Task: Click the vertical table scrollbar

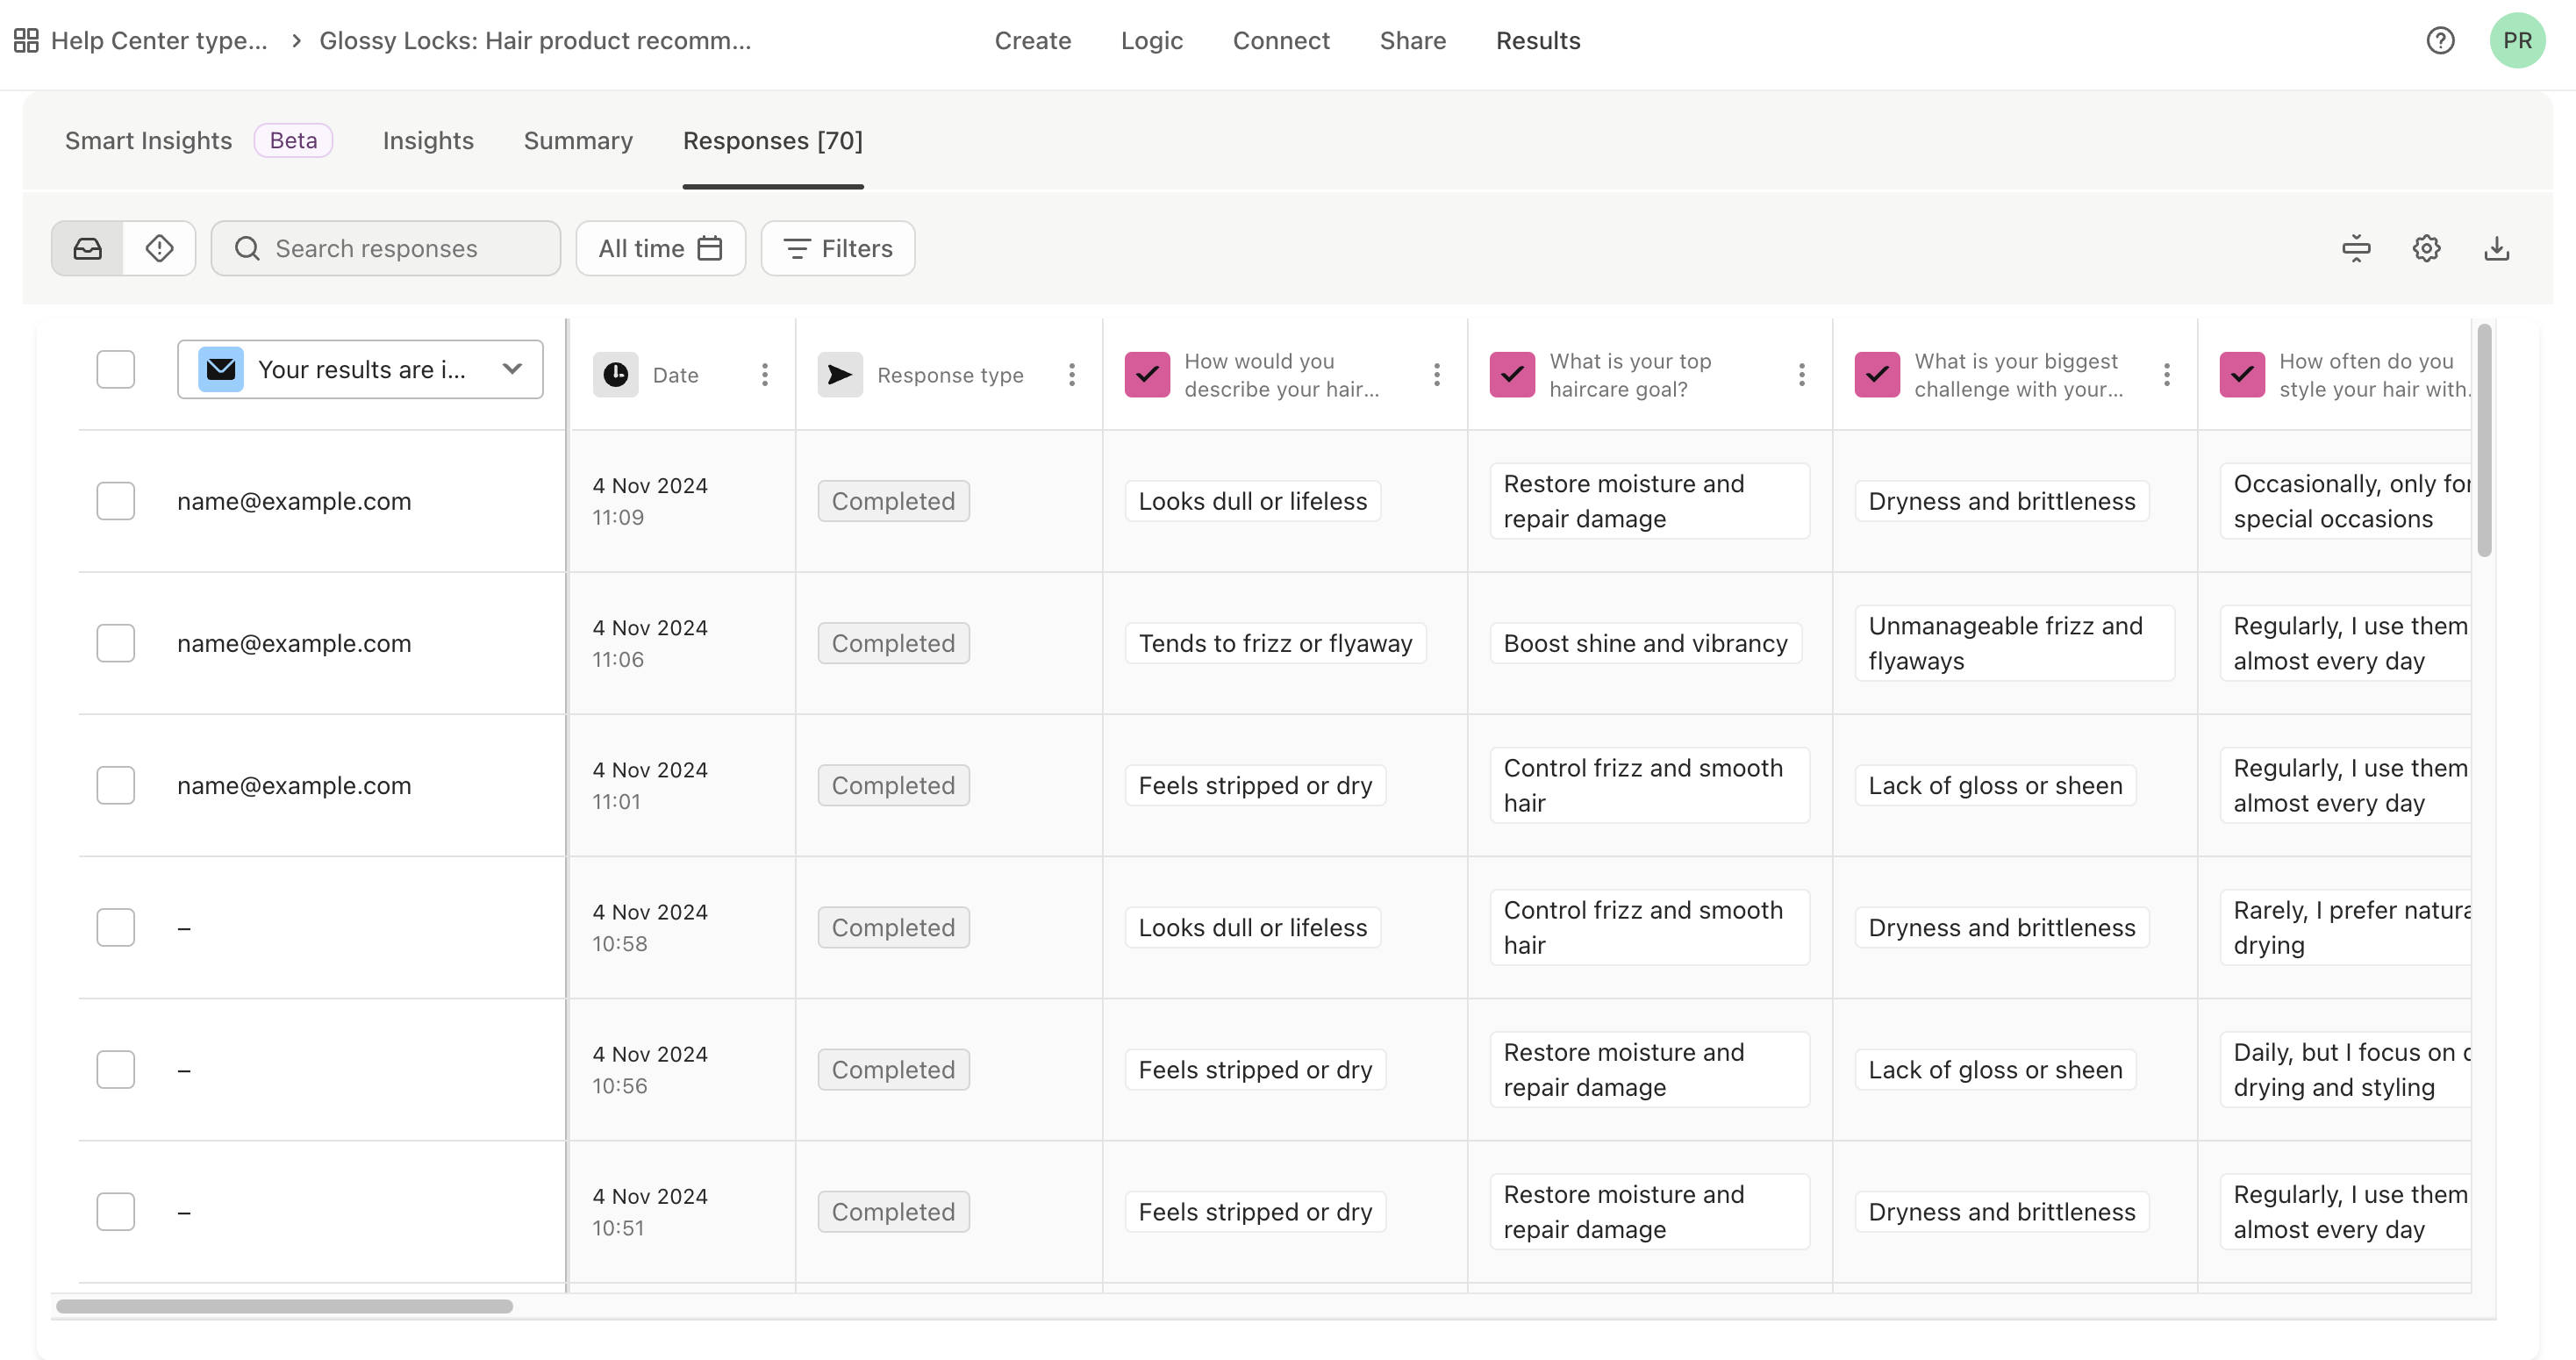Action: tap(2483, 440)
